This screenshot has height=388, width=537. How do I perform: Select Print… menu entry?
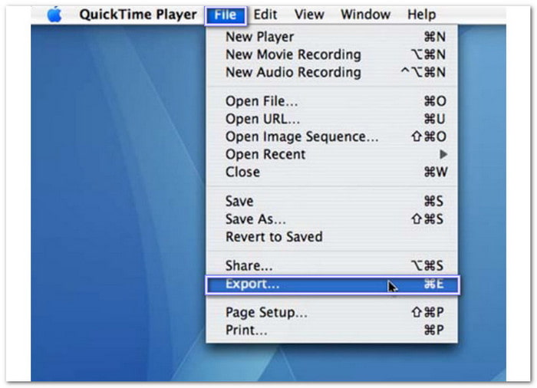tap(331, 330)
